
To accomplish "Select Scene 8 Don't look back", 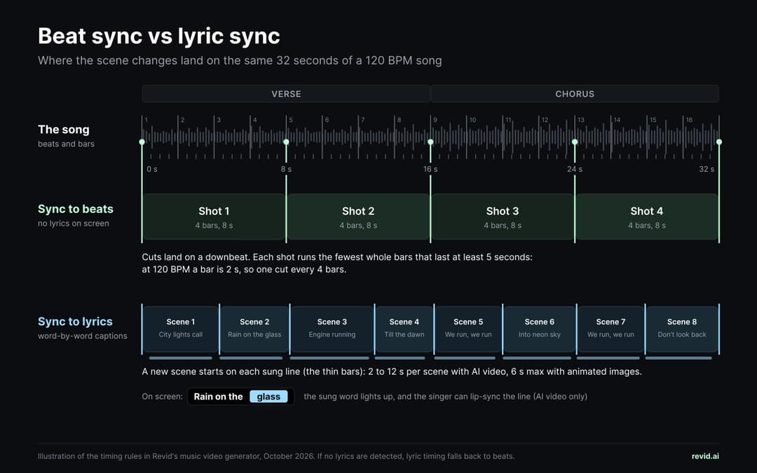I will point(682,329).
